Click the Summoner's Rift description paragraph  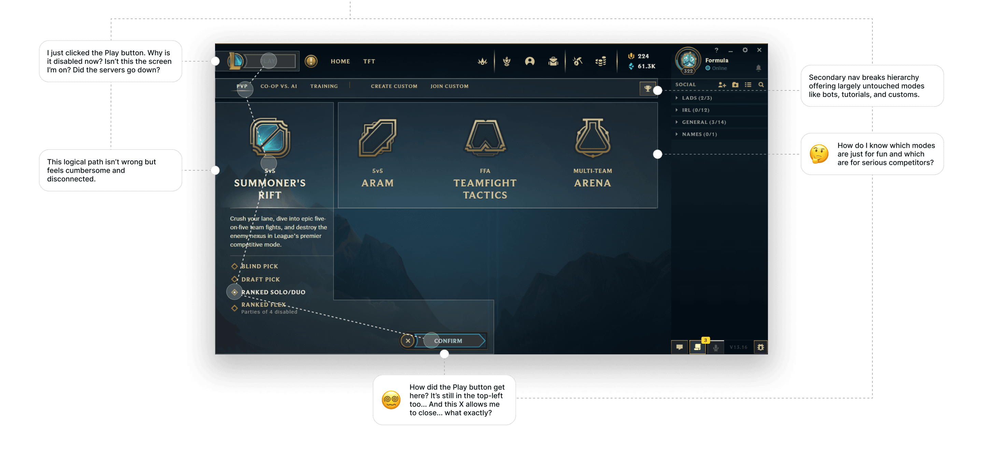click(x=279, y=232)
